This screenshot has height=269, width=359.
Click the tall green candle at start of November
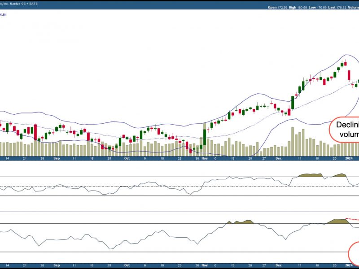coord(205,137)
